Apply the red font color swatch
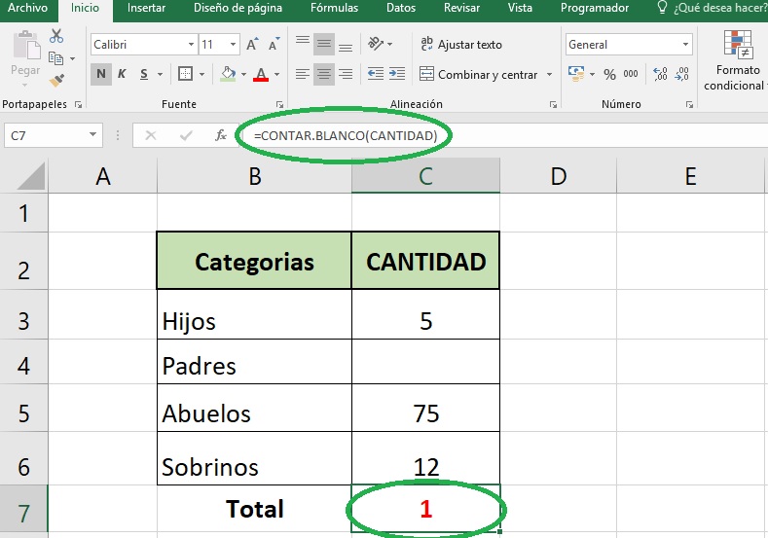The height and width of the screenshot is (538, 768). [x=260, y=74]
